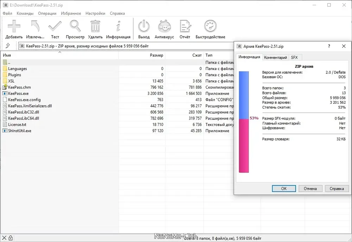Open the Операции menu
The height and width of the screenshot is (242, 352).
[47, 13]
